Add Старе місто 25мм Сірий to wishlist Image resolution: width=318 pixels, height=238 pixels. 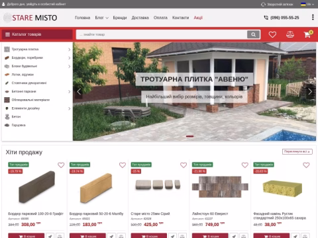pyautogui.click(x=184, y=165)
